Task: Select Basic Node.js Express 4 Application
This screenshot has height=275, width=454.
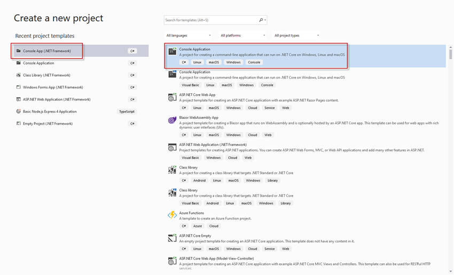Action: pos(81,111)
